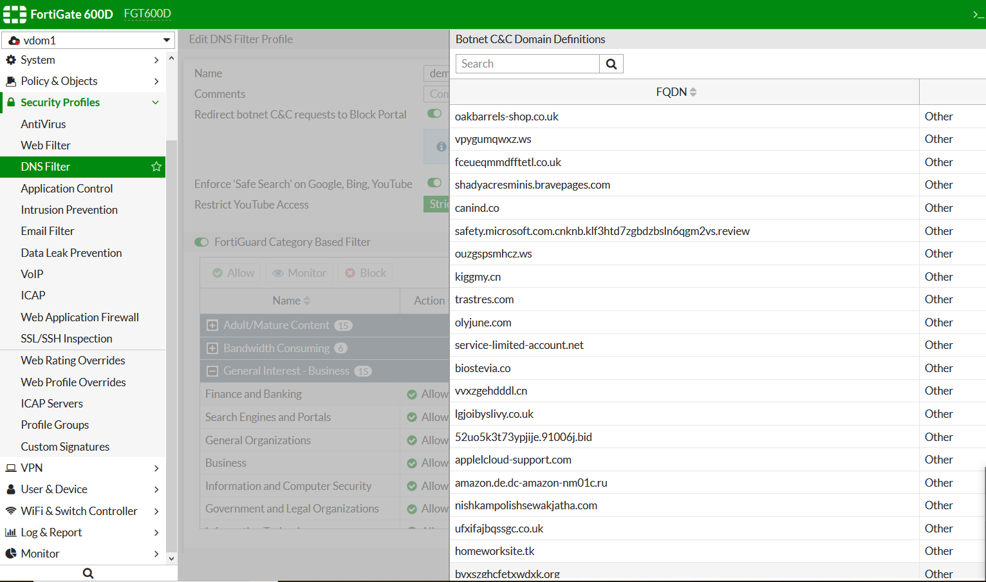Click the VPN laptop icon
The image size is (986, 582).
11,468
